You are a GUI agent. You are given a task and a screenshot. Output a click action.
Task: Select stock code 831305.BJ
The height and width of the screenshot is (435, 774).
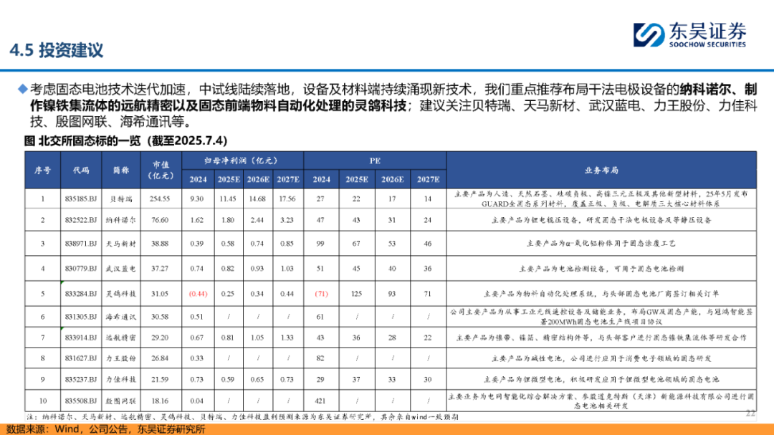click(81, 317)
